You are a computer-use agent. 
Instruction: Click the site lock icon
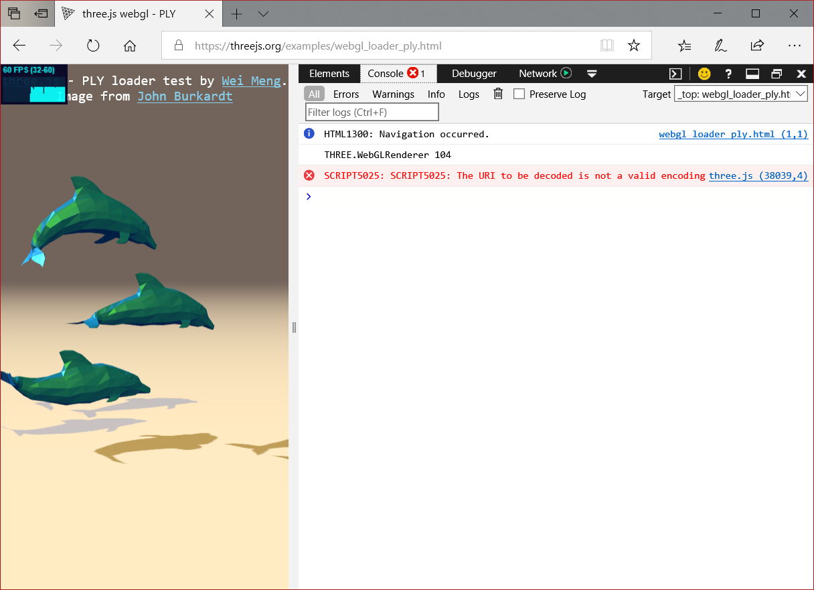click(x=178, y=46)
